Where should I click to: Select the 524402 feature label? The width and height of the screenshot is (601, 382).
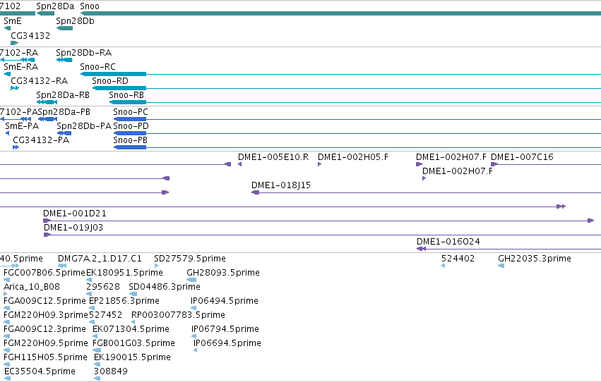coord(458,259)
